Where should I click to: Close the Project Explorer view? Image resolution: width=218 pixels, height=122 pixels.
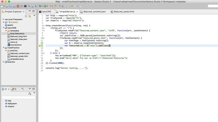coord(24,12)
